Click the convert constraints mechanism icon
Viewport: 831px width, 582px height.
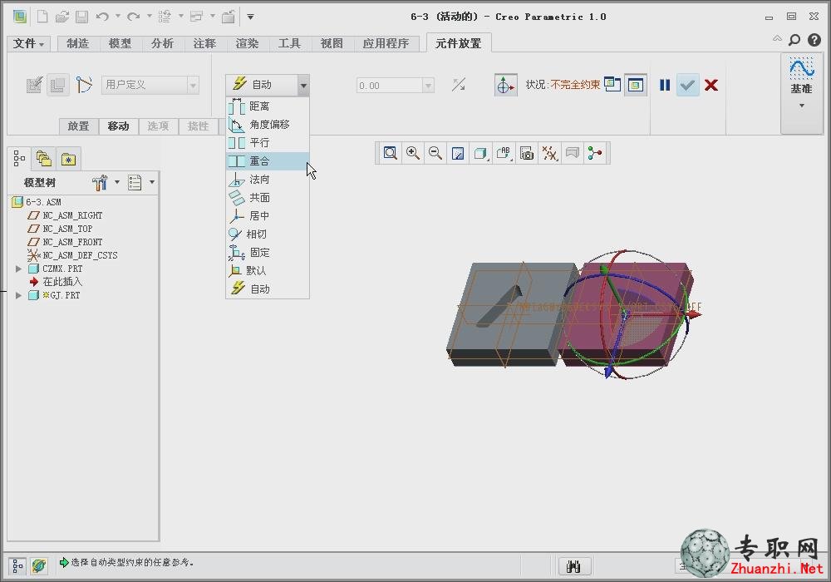click(83, 85)
